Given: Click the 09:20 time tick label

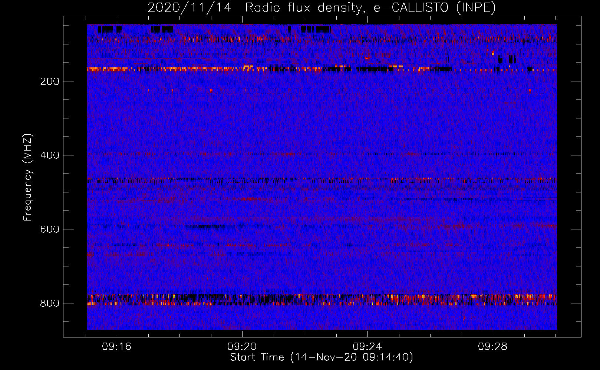Looking at the screenshot, I should click(242, 347).
